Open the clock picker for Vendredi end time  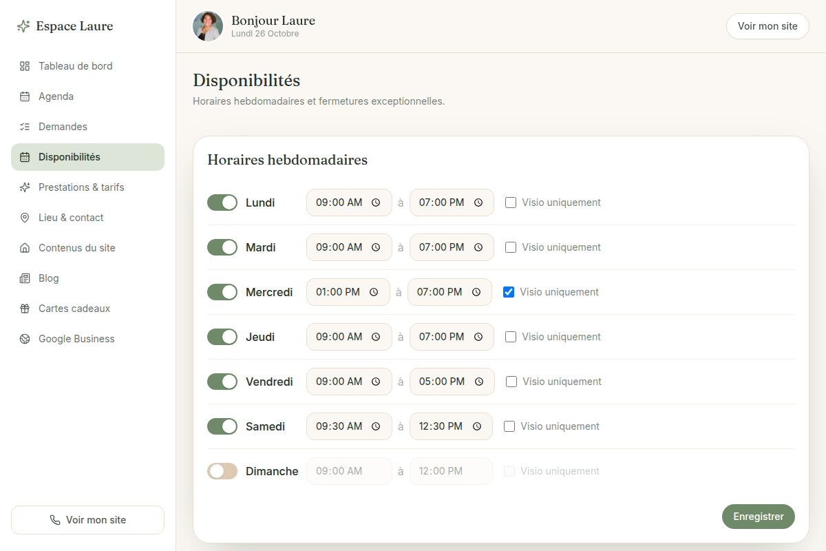[x=478, y=382]
